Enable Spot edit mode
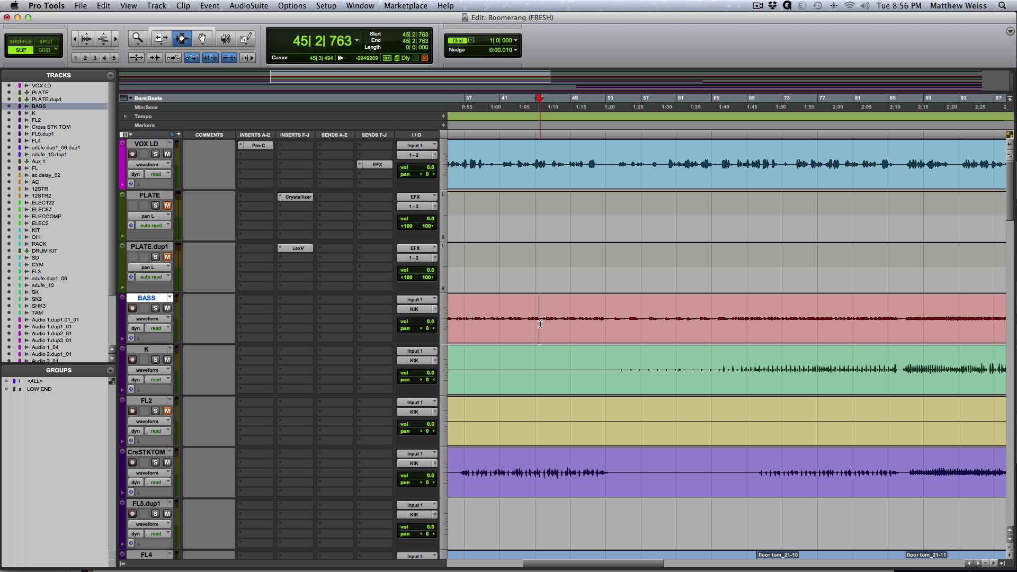Image resolution: width=1017 pixels, height=572 pixels. pos(47,41)
